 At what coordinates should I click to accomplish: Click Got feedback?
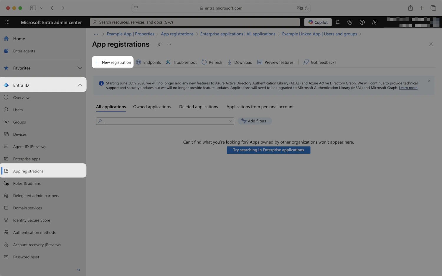(x=320, y=62)
